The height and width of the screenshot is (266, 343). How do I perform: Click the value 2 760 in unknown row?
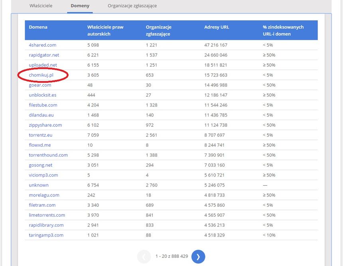tap(152, 185)
